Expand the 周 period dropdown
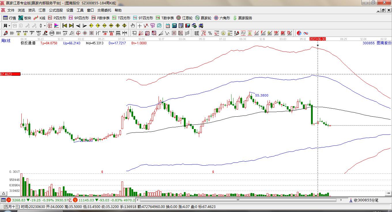This screenshot has height=212, width=392. 6,26
